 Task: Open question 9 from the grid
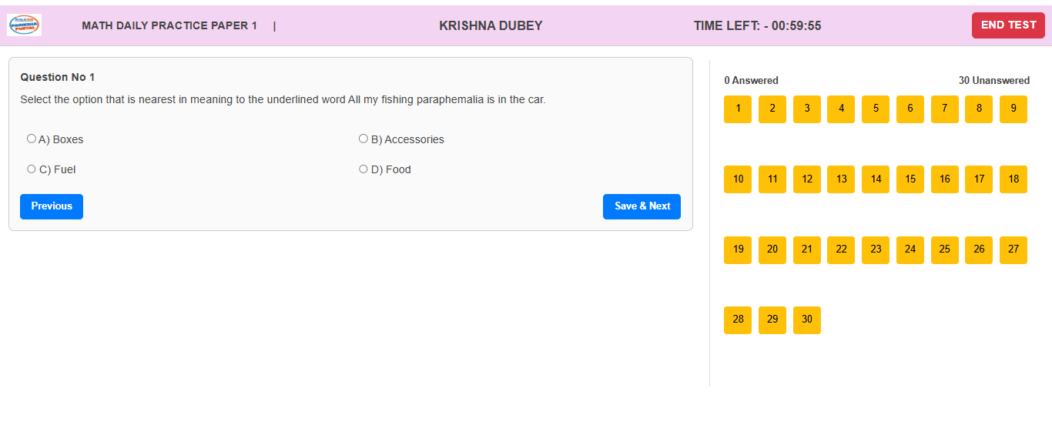(x=1013, y=109)
